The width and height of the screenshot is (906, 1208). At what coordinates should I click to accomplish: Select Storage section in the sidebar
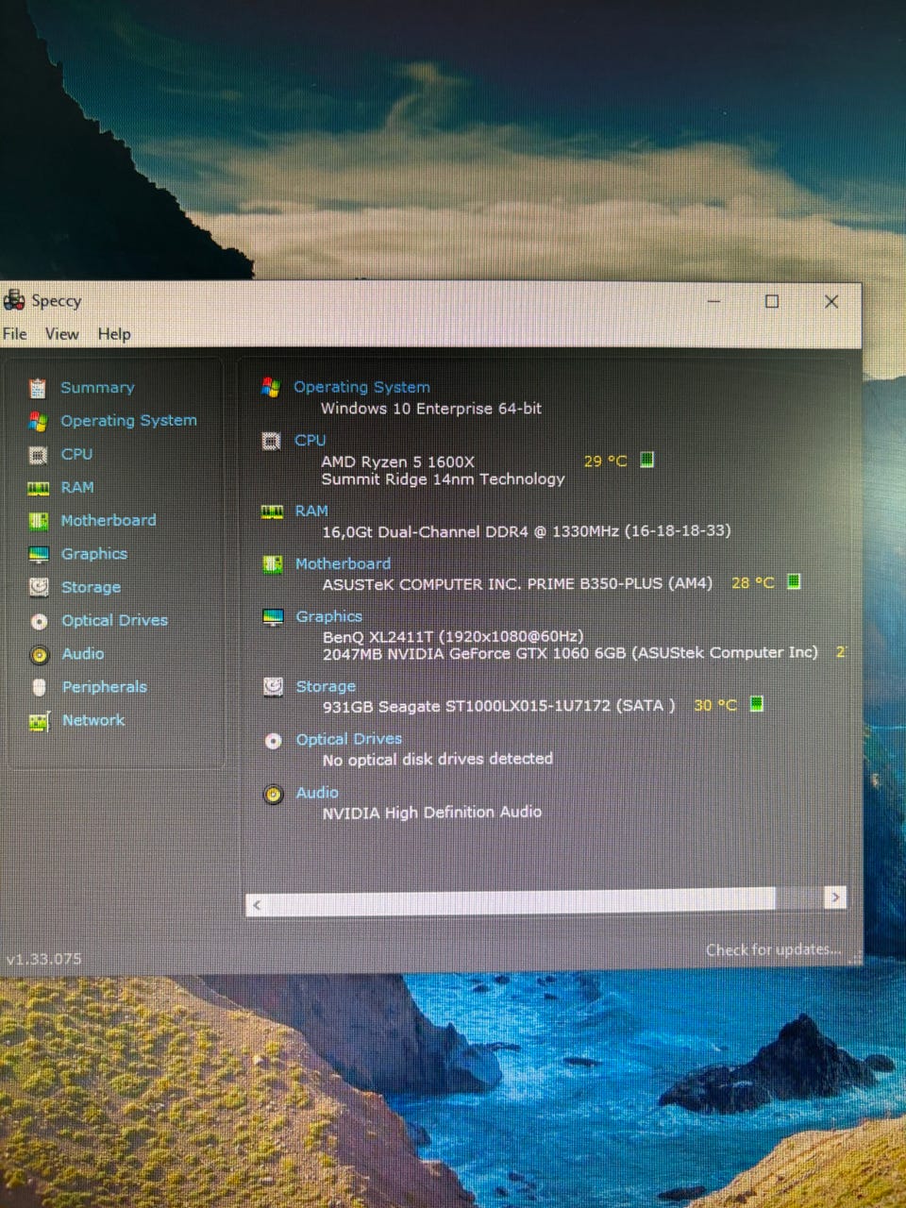91,587
